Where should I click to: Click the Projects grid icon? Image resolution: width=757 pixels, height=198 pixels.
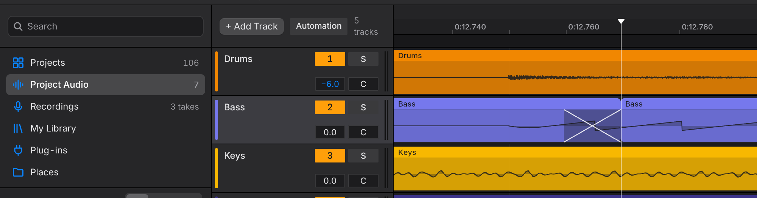18,63
